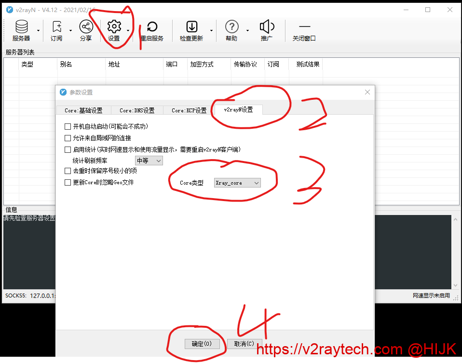462x363 pixels.
Task: Select the Core:KCP设置 tab
Action: (189, 110)
